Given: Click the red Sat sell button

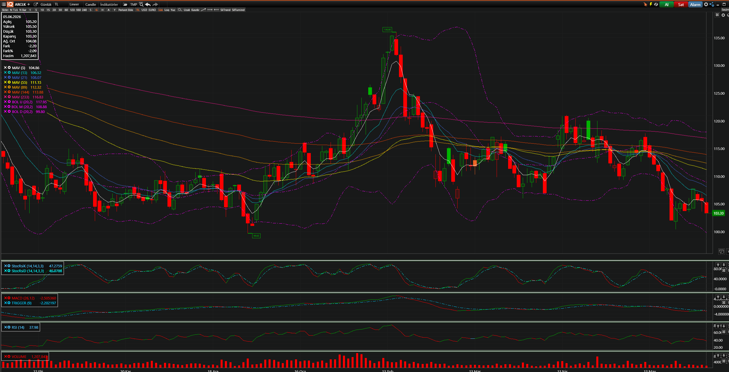Looking at the screenshot, I should coord(681,4).
